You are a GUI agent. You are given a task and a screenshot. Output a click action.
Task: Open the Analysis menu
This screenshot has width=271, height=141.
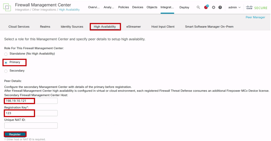(x=109, y=7)
